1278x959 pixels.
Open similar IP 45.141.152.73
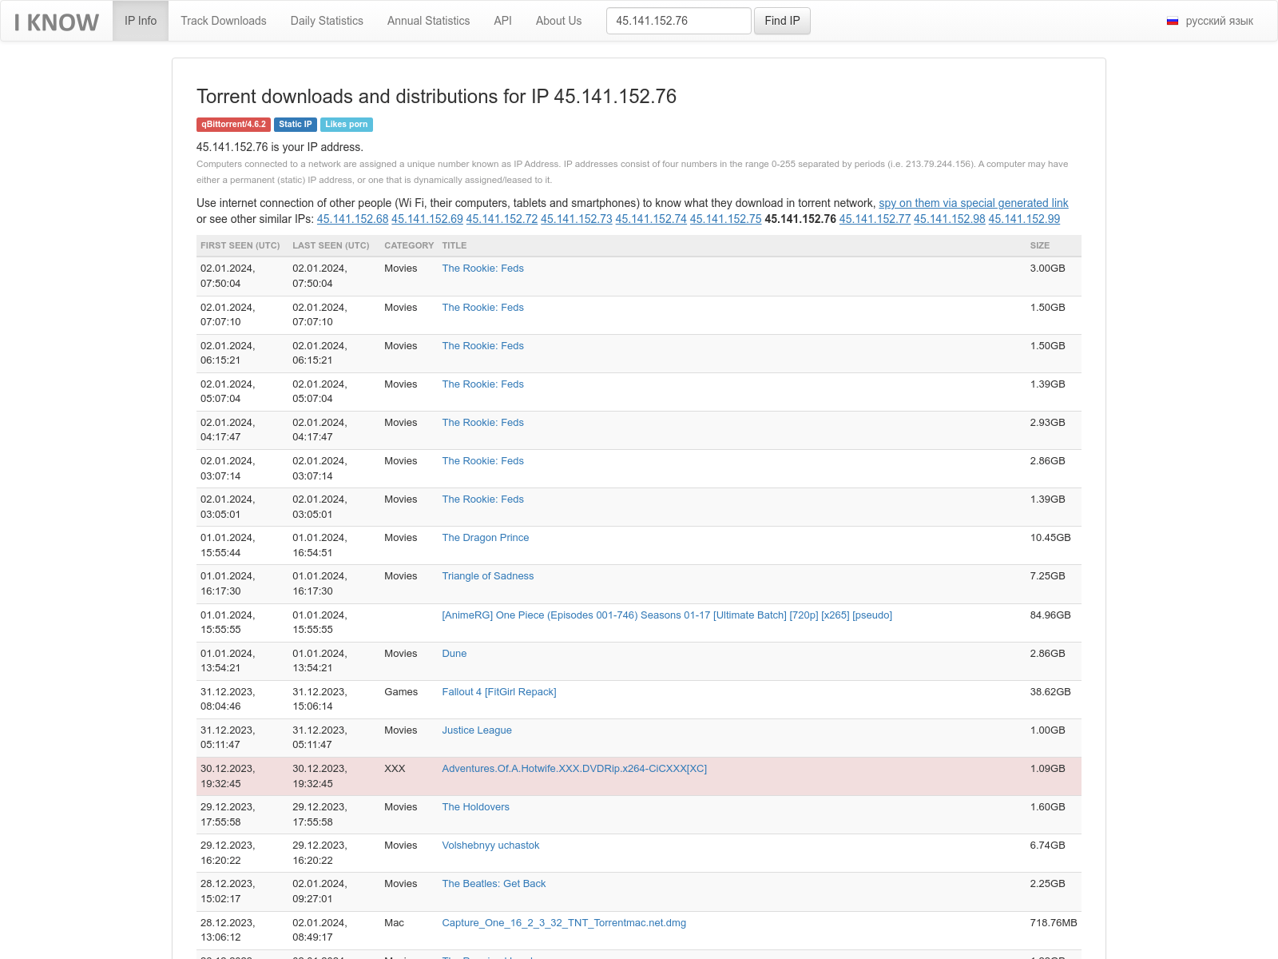[x=577, y=219]
